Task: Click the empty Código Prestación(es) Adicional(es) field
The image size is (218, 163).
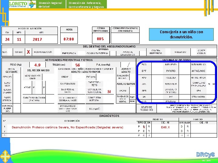Action: 125,38
